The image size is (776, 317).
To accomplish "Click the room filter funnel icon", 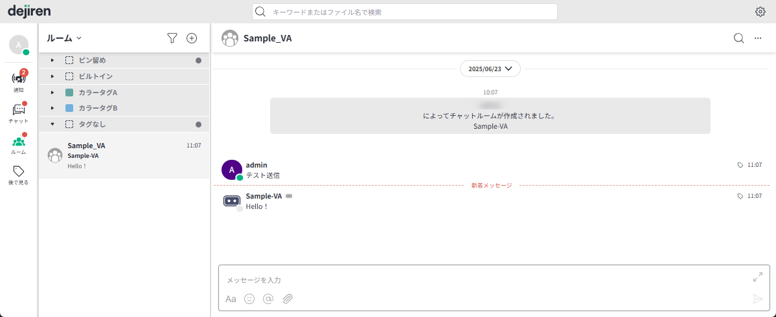I will click(172, 38).
